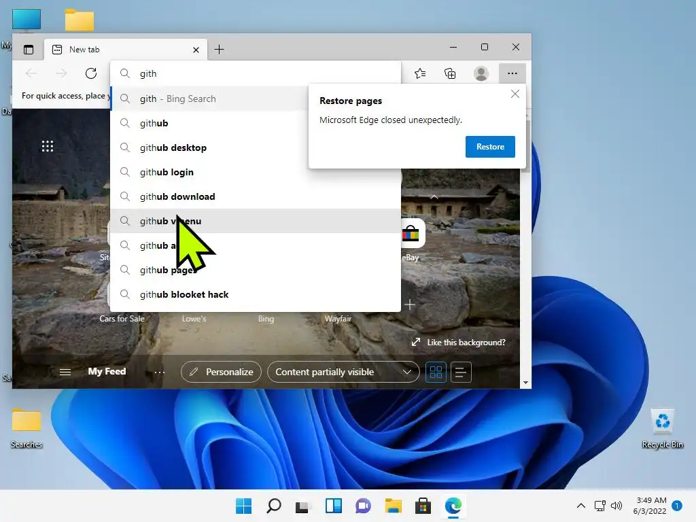Close the New tab tab
This screenshot has width=696, height=522.
(x=196, y=50)
